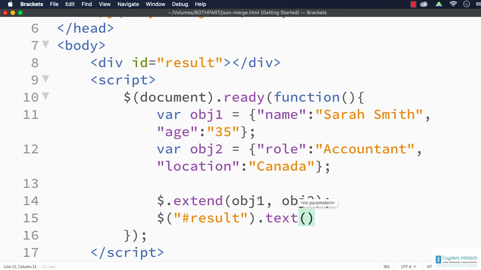This screenshot has width=481, height=270.
Task: Click the closing </script> tag
Action: (127, 252)
